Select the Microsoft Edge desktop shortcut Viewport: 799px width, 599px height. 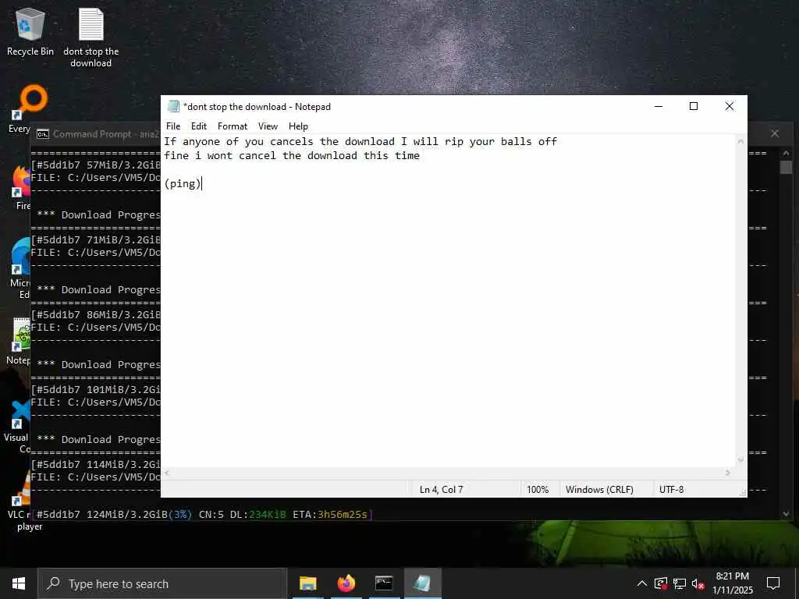(20, 268)
